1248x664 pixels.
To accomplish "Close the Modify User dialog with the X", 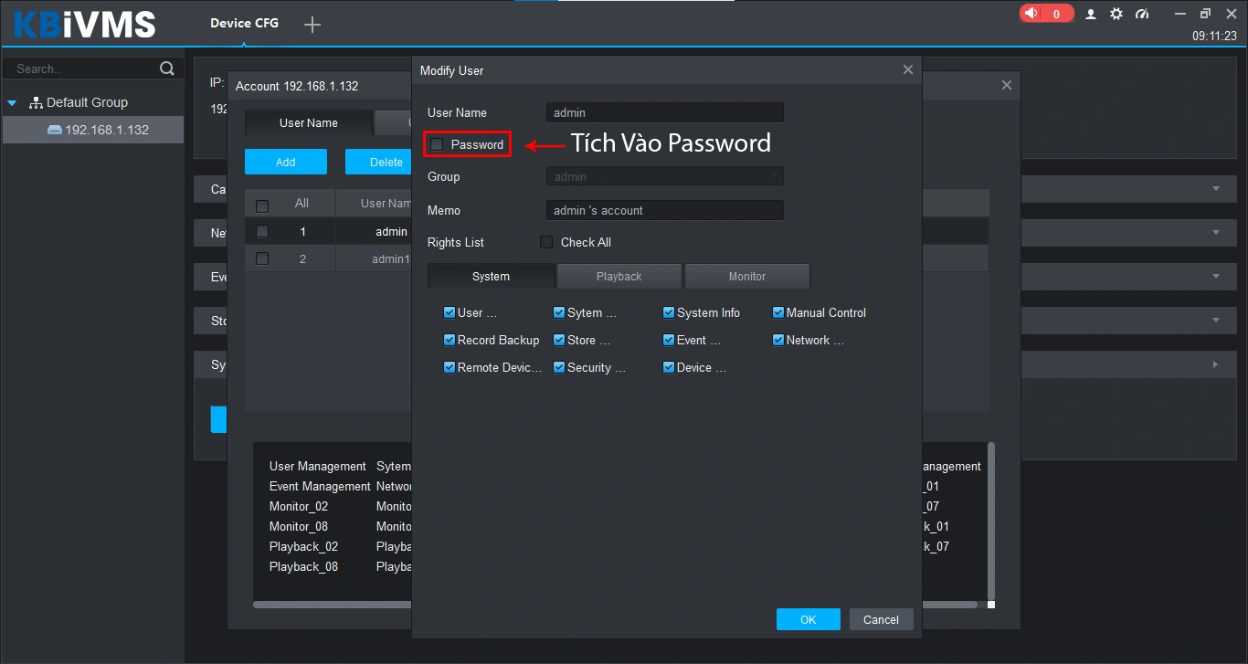I will click(907, 69).
